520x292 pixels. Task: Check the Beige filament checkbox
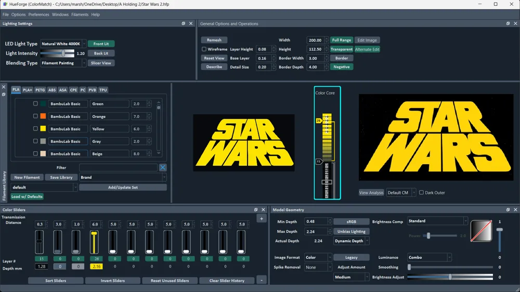tap(35, 154)
